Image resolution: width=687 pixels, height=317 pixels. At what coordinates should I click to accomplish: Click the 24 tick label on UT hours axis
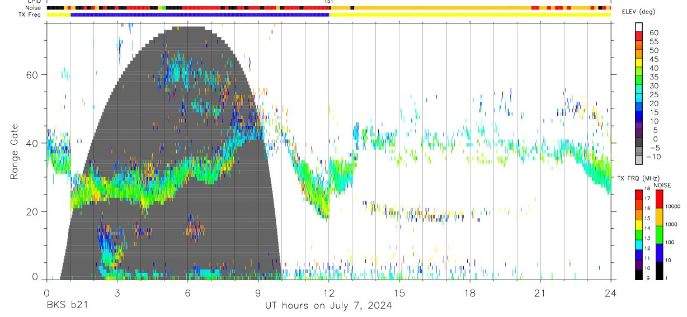[x=611, y=293]
